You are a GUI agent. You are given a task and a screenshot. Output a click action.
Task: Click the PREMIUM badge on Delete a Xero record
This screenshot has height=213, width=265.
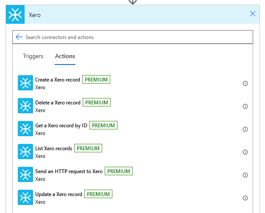[x=97, y=102]
